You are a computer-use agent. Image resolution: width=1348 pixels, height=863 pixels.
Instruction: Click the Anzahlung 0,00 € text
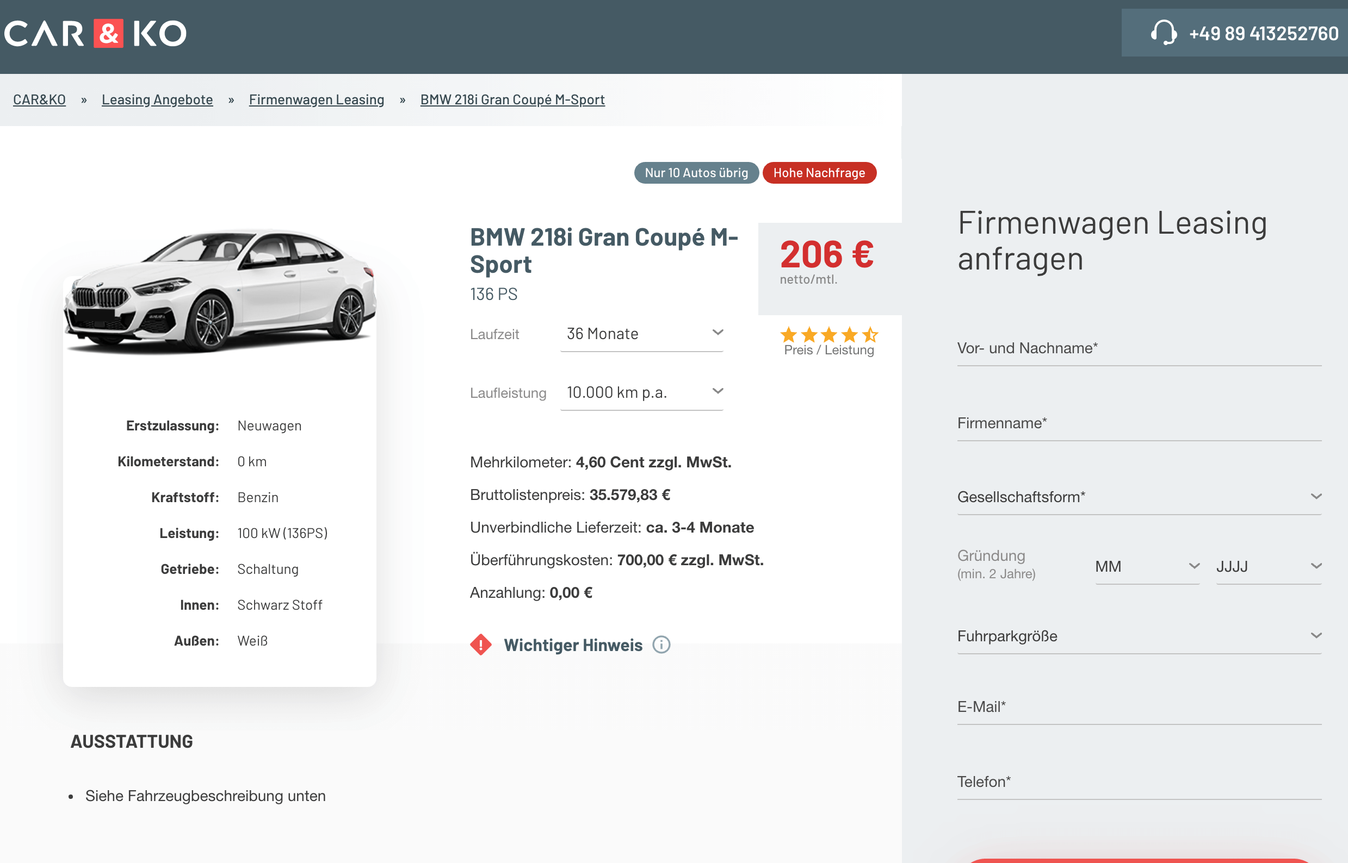(x=531, y=592)
